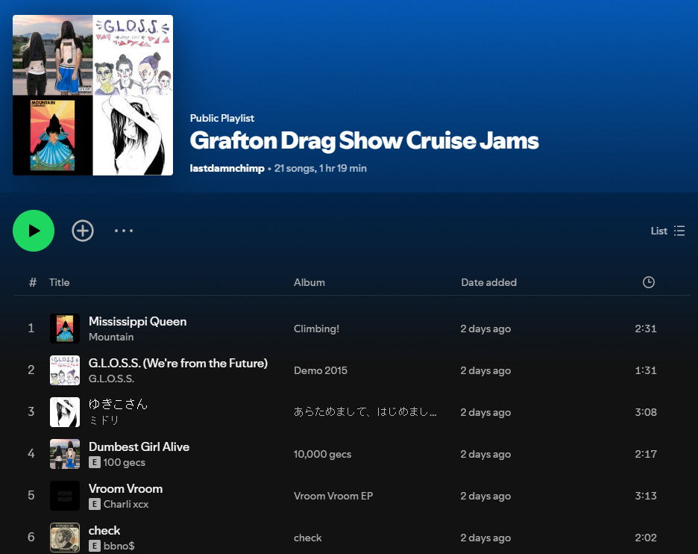The width and height of the screenshot is (698, 554).
Task: Select the Dumbest Girl Alive song title
Action: click(x=139, y=446)
